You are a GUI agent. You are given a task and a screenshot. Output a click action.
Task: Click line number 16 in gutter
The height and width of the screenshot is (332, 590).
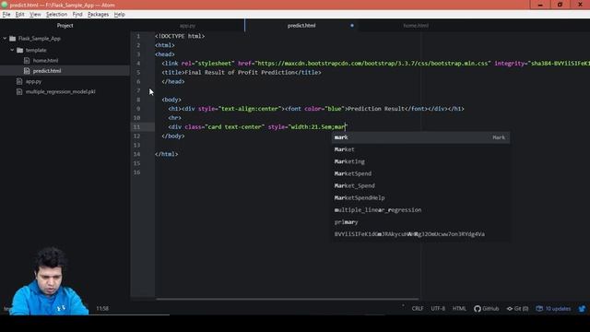coord(136,172)
